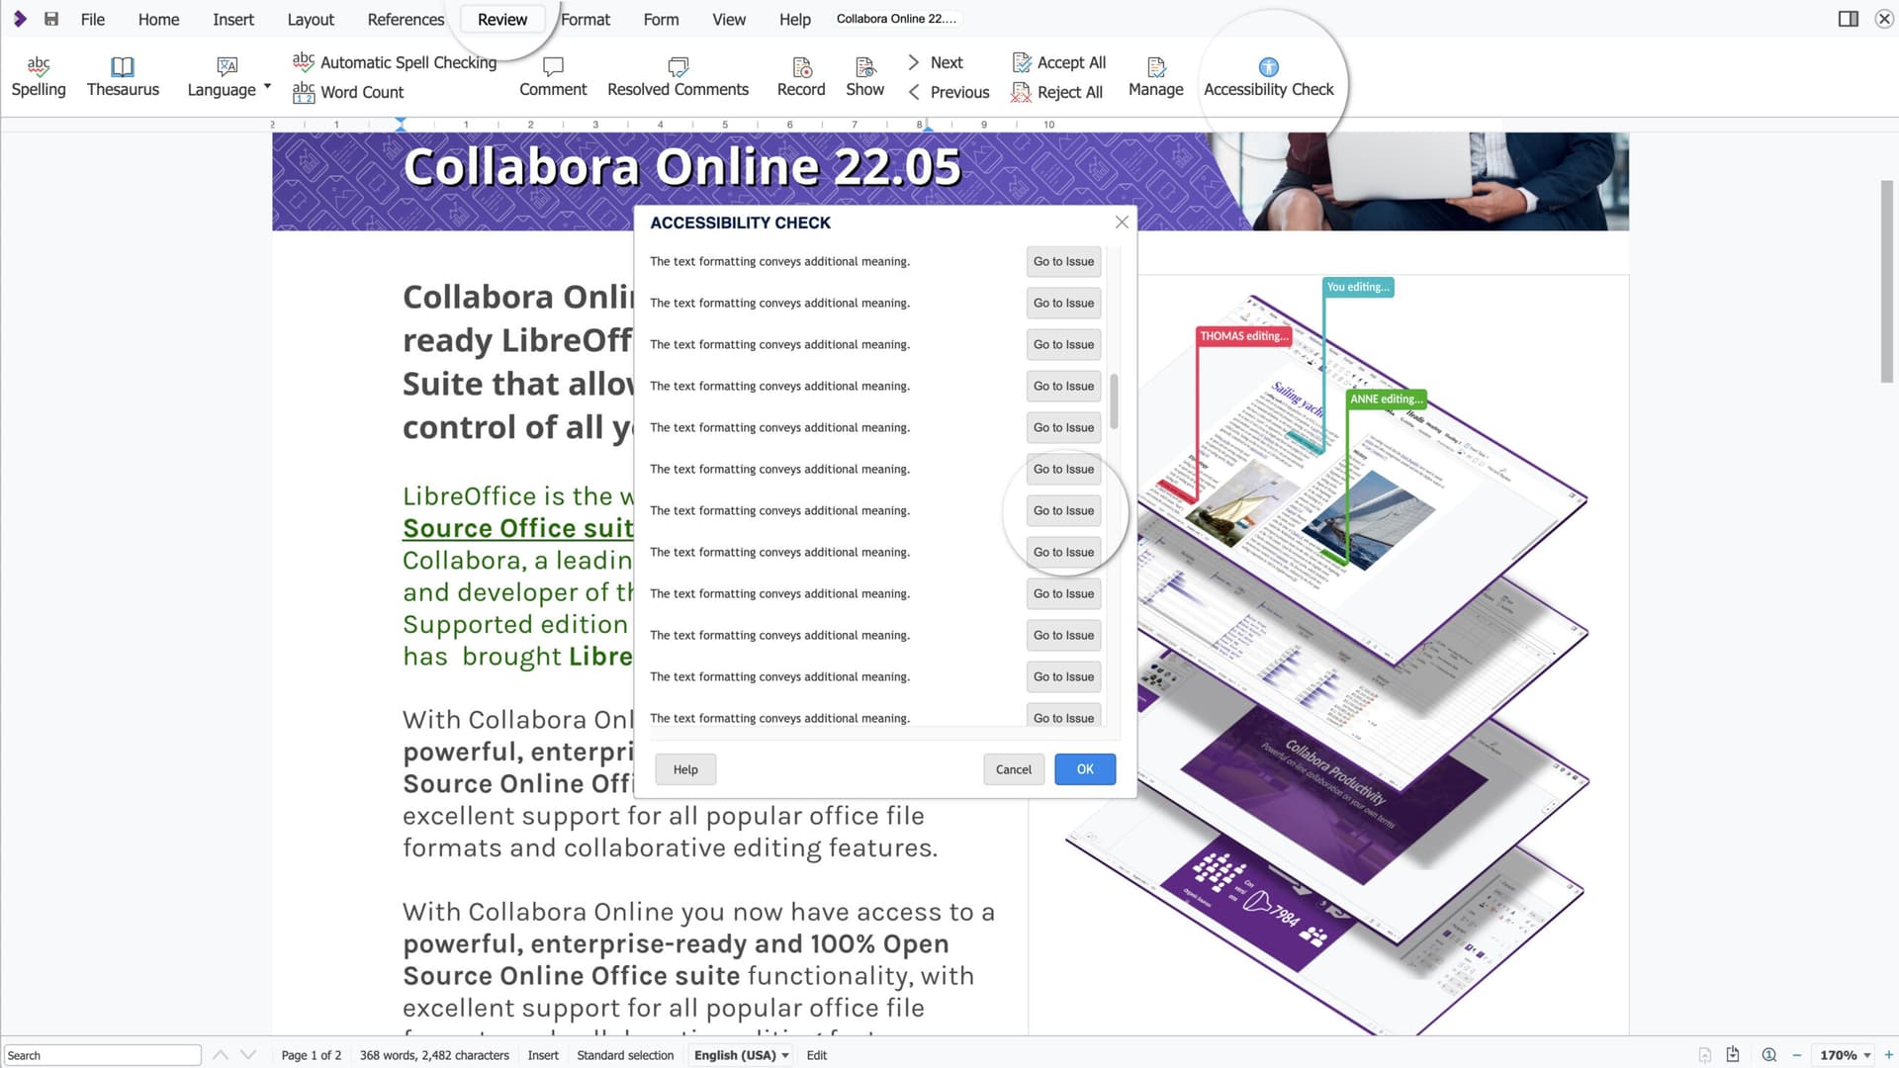Click the Help button in the dialog

pyautogui.click(x=685, y=769)
